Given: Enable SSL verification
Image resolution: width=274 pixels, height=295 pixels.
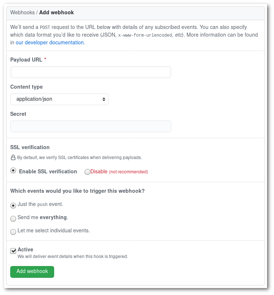Looking at the screenshot, I should [x=13, y=170].
